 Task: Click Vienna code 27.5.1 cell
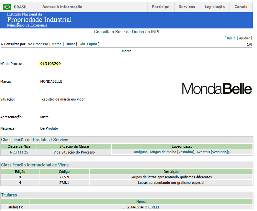[64, 183]
